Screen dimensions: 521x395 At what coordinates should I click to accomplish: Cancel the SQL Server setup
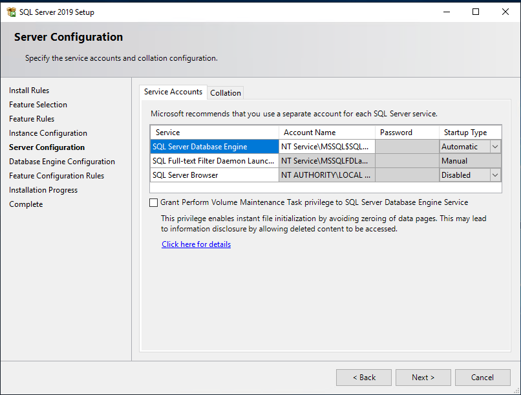pyautogui.click(x=482, y=378)
